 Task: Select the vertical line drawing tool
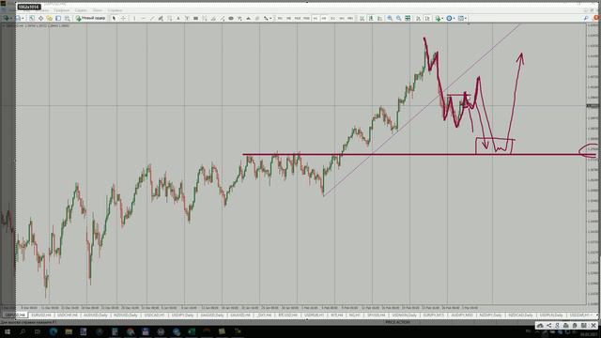pos(134,18)
